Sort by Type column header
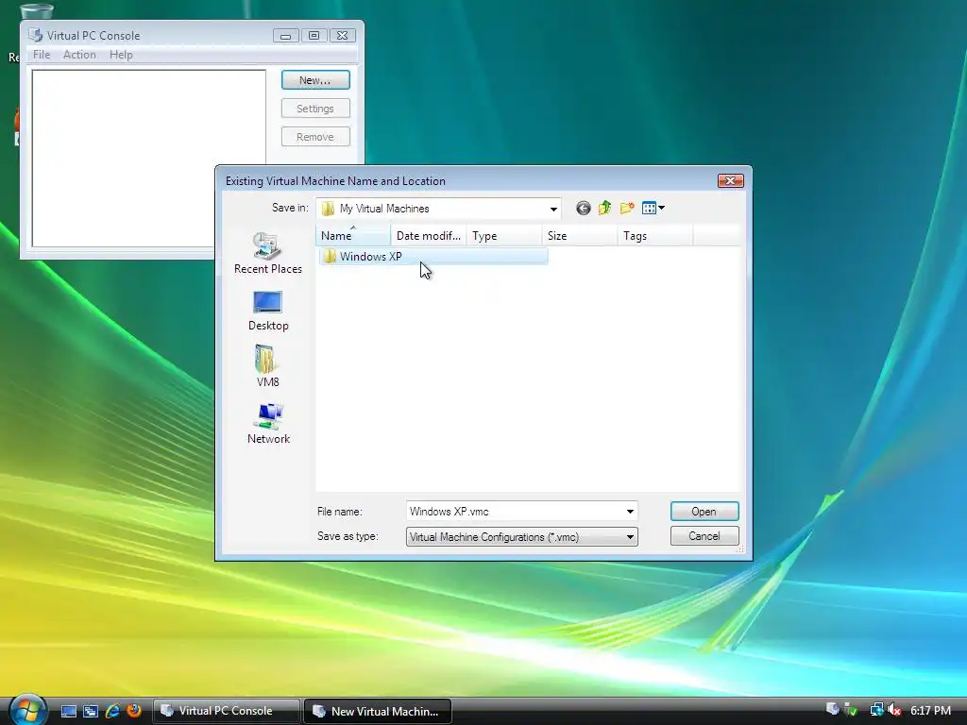Screen dimensions: 967x725 504,235
